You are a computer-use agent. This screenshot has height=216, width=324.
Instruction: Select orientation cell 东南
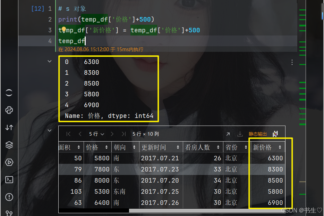click(x=125, y=192)
